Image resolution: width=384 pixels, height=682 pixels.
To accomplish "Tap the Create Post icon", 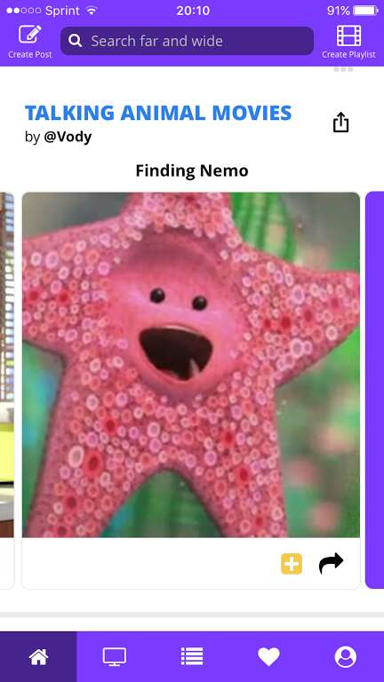I will tap(29, 35).
